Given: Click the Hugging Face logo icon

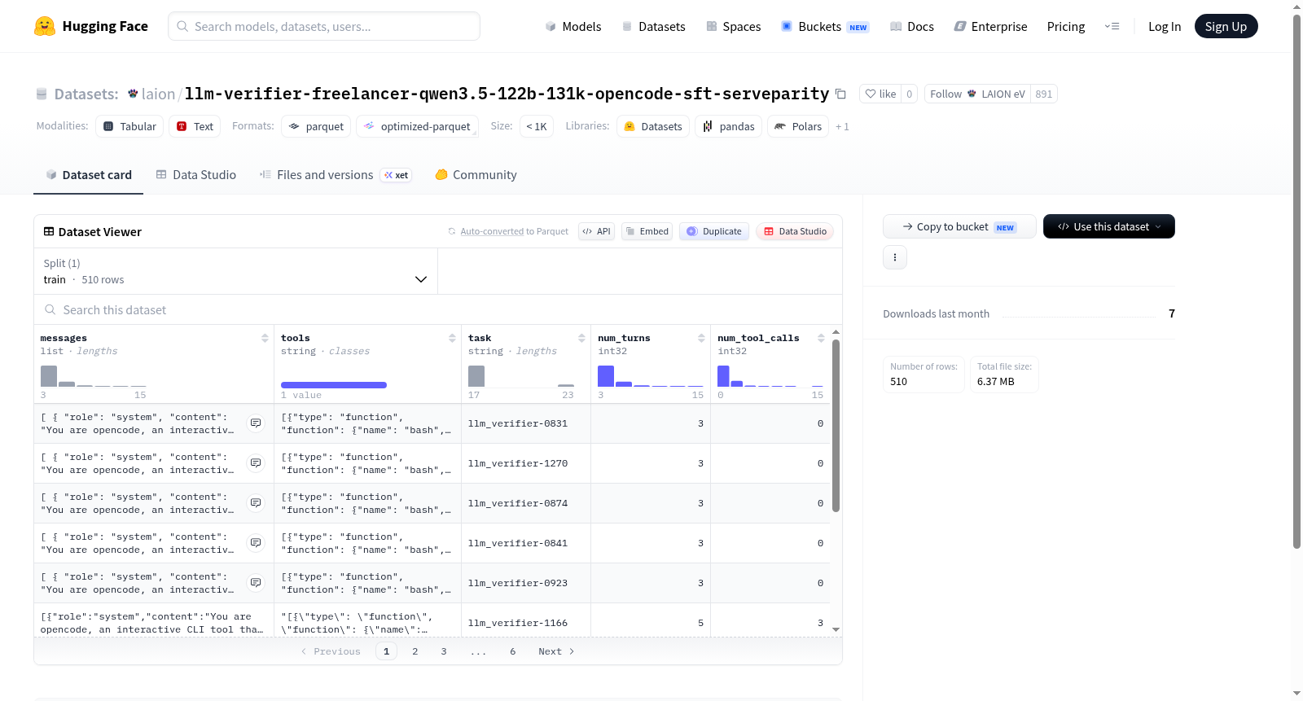Looking at the screenshot, I should [45, 26].
